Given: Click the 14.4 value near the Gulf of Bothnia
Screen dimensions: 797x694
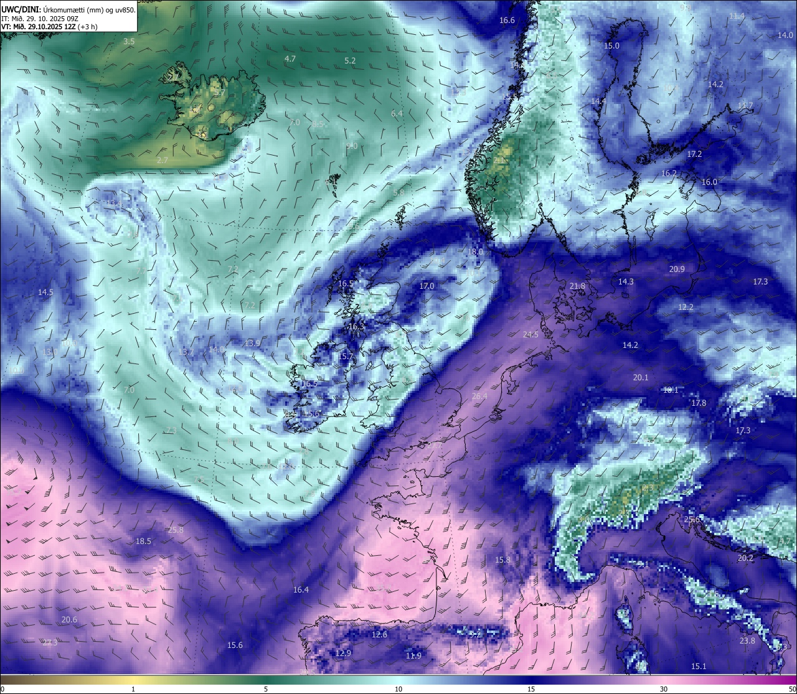Looking at the screenshot, I should 599,101.
